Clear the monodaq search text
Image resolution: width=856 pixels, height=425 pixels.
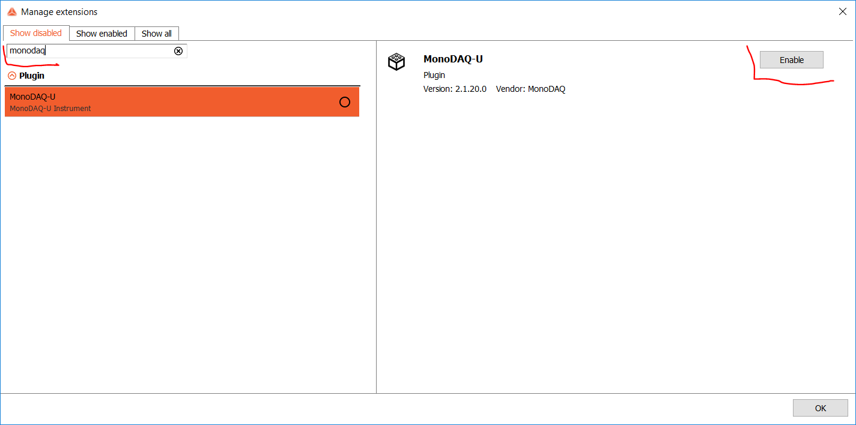(178, 51)
